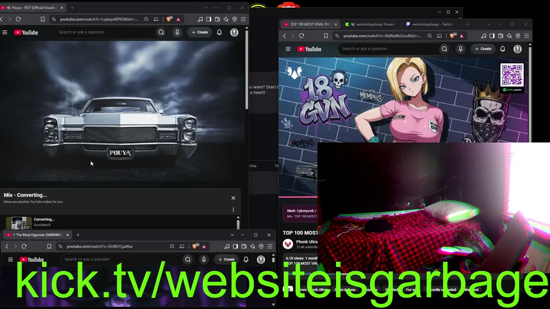The width and height of the screenshot is (550, 309).
Task: Go to YouTube home in the Pouya window
Action: [26, 32]
